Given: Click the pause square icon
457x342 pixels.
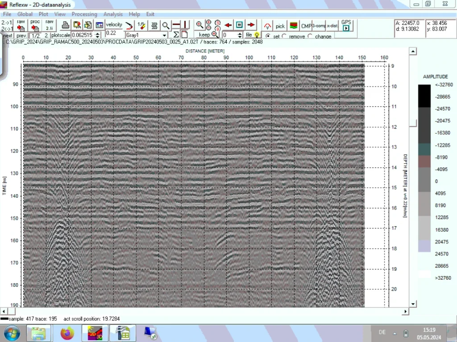Looking at the screenshot, I should [239, 25].
